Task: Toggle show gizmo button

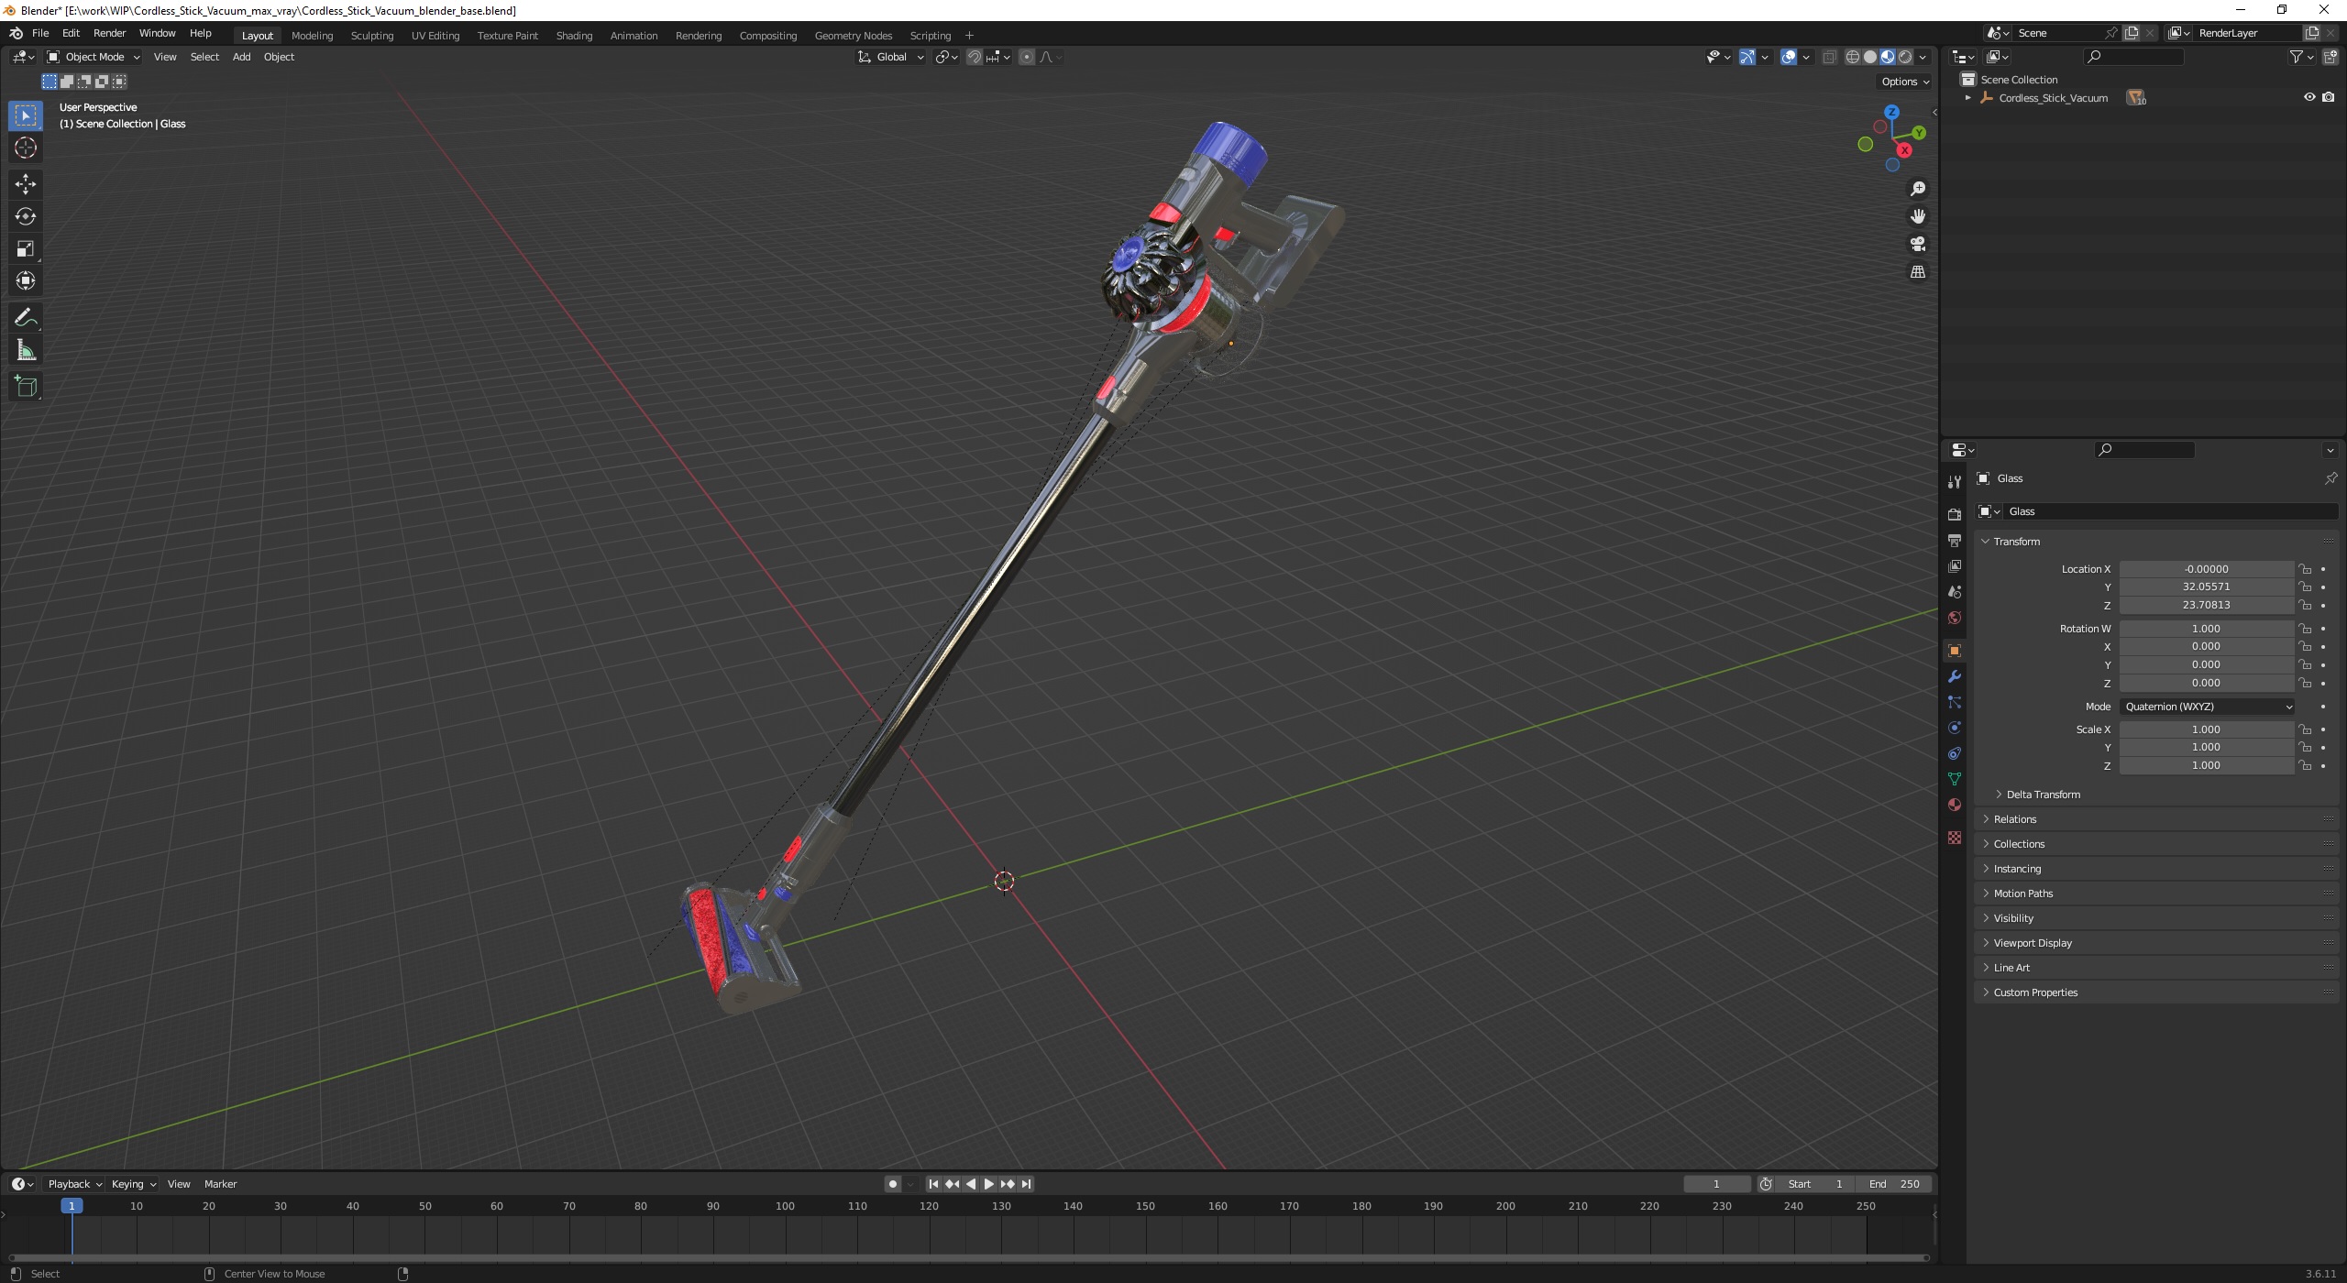Action: point(1747,57)
